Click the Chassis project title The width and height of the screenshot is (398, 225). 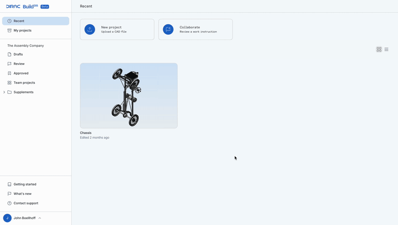pyautogui.click(x=86, y=133)
